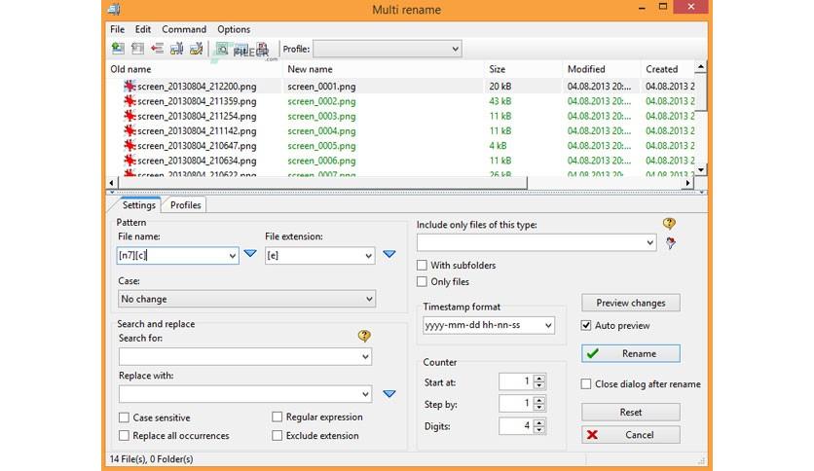Image resolution: width=814 pixels, height=471 pixels.
Task: Open Replace with placeholder blue arrow
Action: click(x=389, y=394)
